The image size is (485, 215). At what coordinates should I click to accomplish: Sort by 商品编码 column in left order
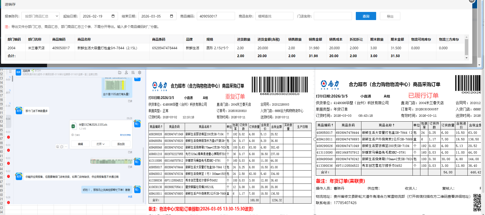pos(156,127)
